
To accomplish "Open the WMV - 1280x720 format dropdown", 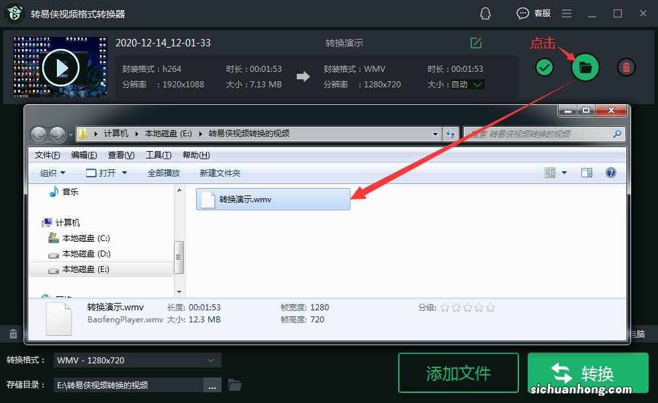I will (137, 360).
